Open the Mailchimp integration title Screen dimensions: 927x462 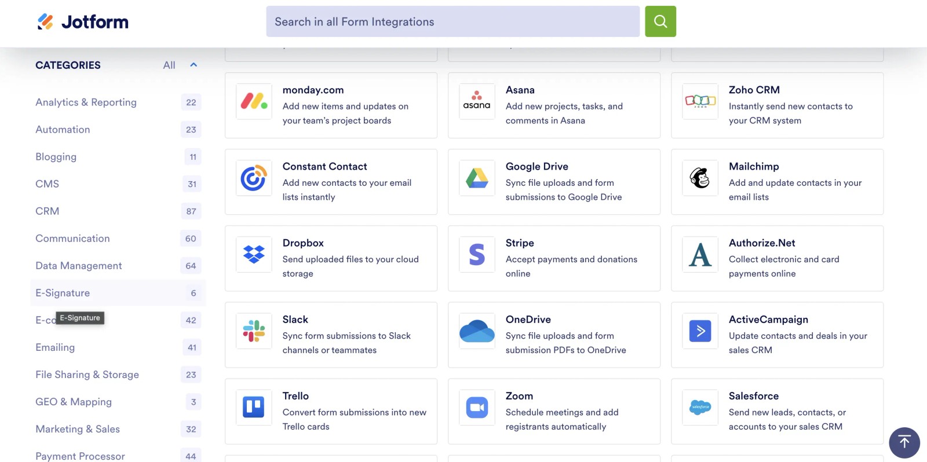(x=754, y=166)
